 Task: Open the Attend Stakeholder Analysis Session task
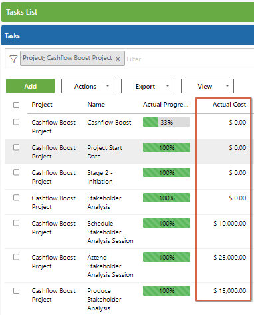coord(110,266)
